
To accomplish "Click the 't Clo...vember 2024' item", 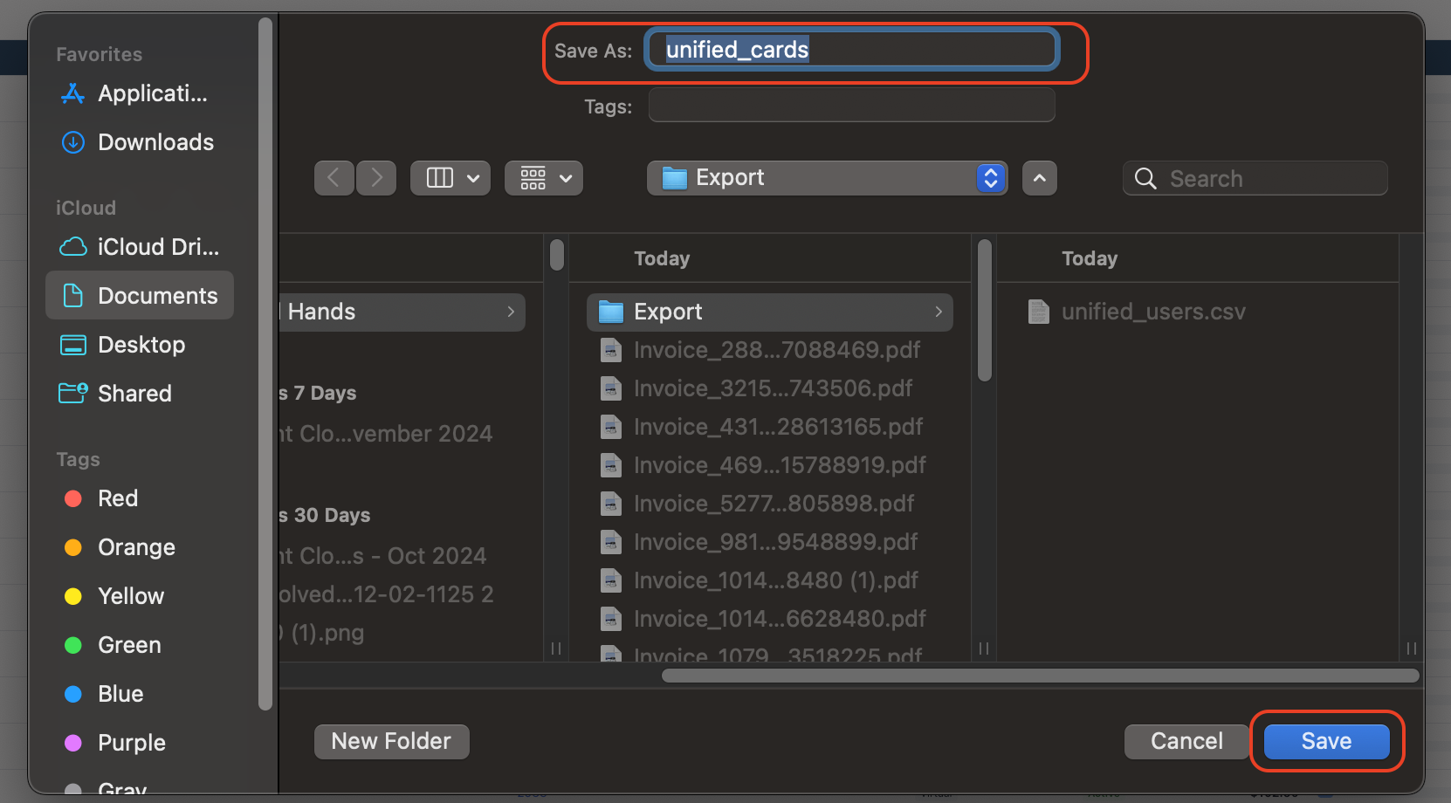I will coord(386,434).
